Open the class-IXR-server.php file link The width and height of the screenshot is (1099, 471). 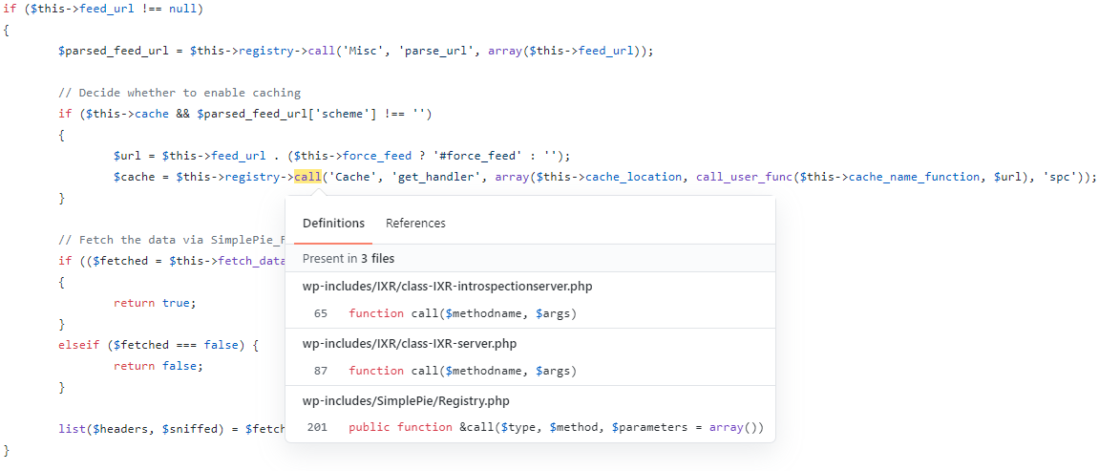[x=409, y=343]
